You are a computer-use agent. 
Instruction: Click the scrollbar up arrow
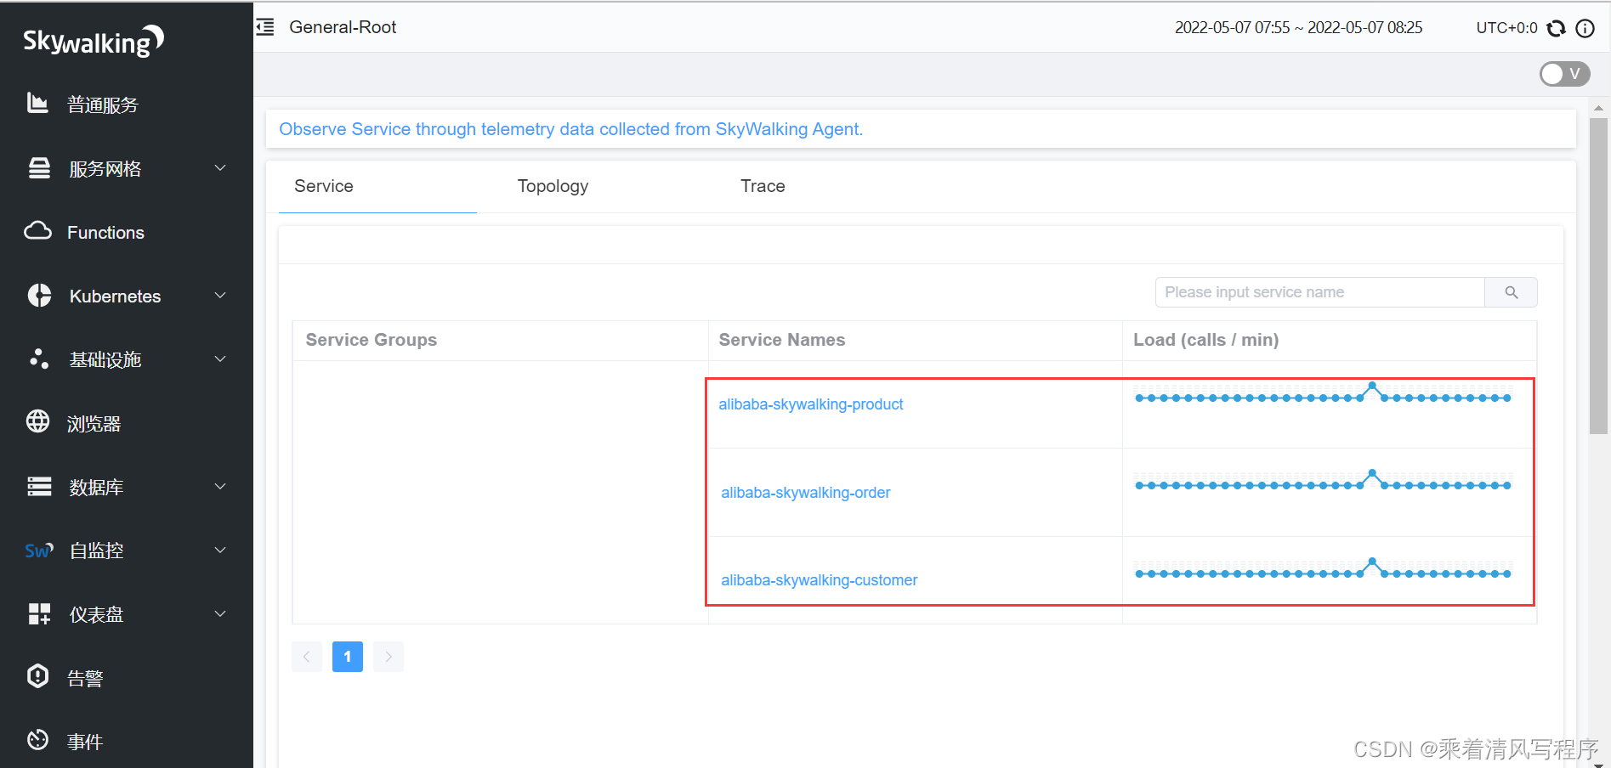coord(1598,108)
